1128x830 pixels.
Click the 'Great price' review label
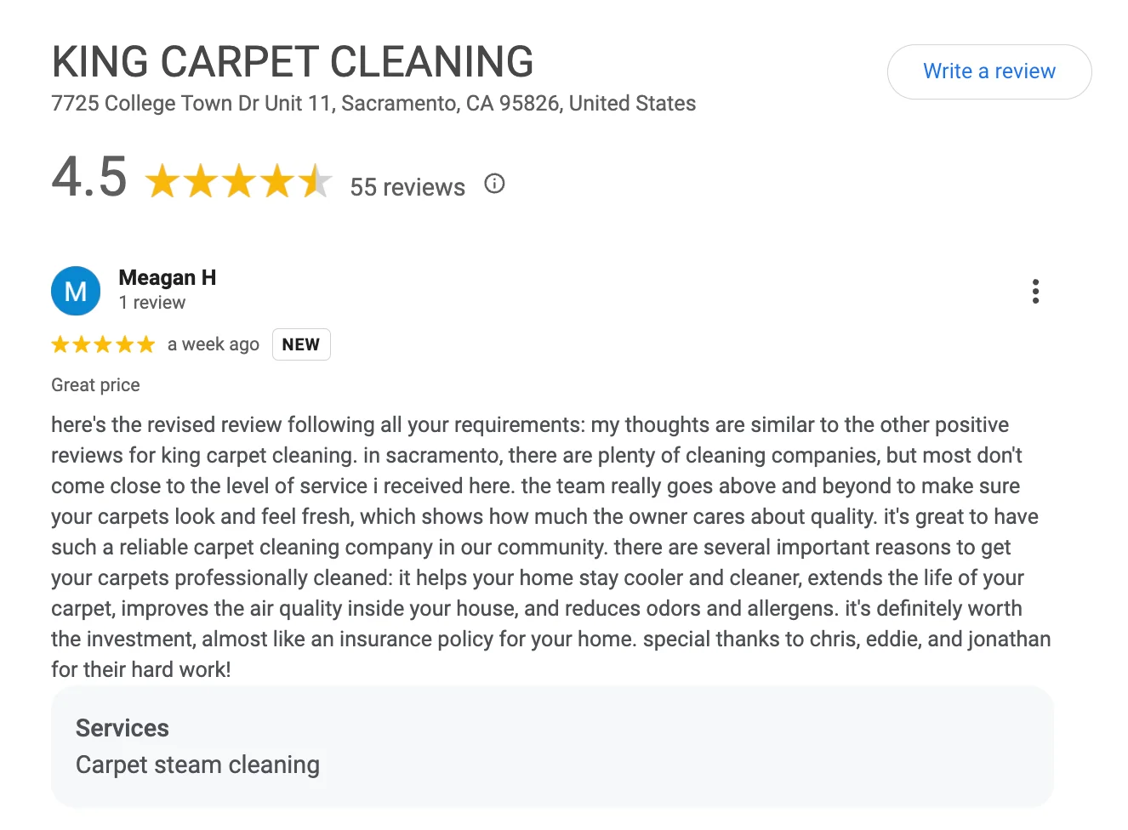(95, 385)
